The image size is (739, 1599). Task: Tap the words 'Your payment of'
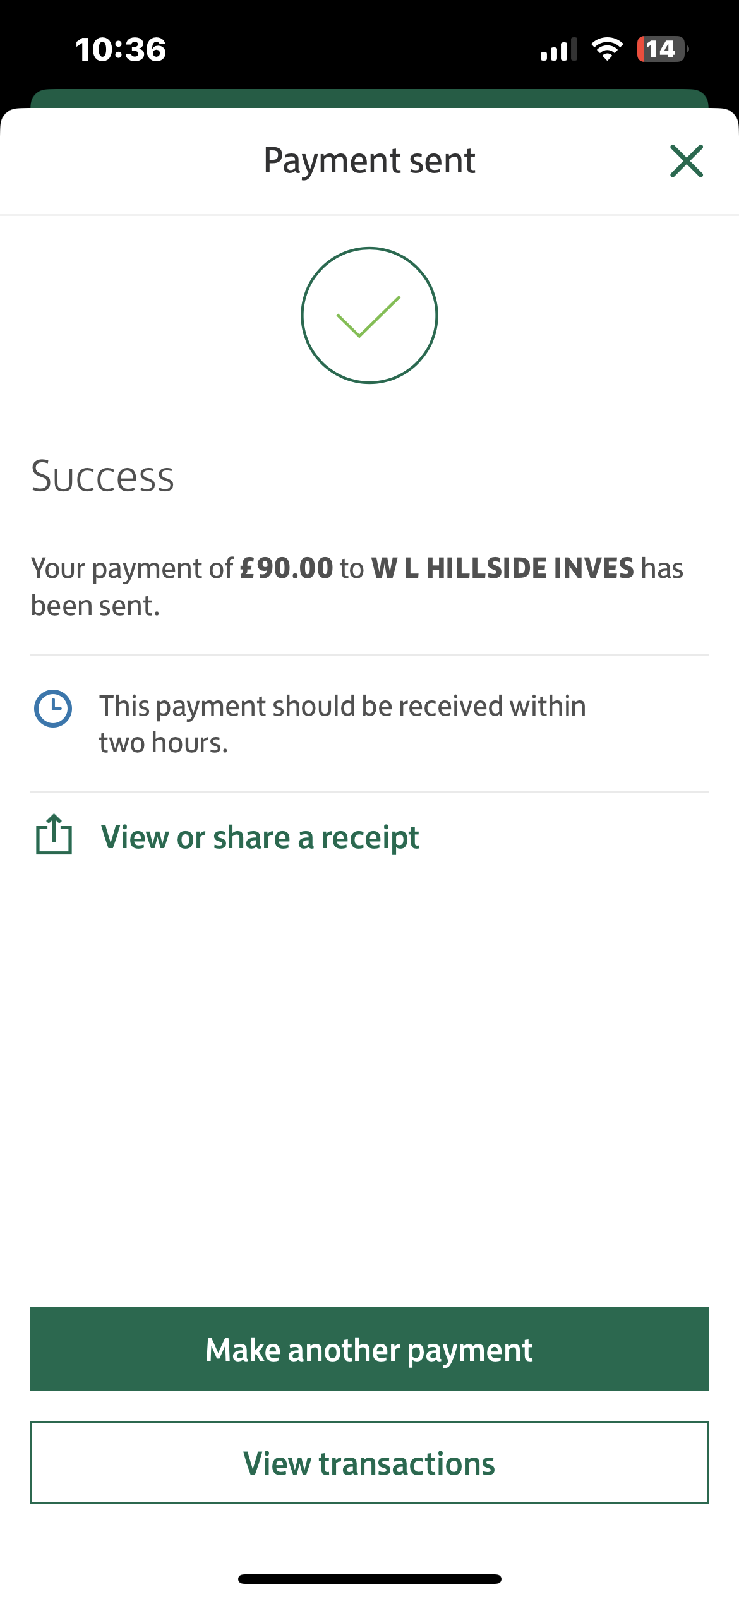(132, 568)
